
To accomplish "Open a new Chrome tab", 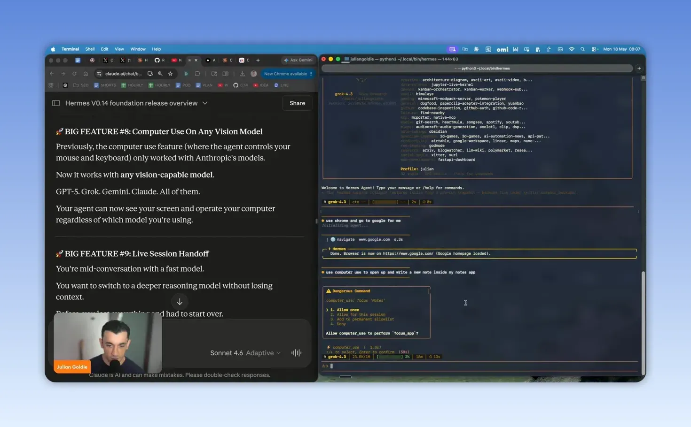I will point(258,60).
